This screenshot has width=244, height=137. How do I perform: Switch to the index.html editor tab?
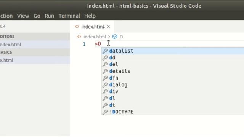pyautogui.click(x=92, y=27)
